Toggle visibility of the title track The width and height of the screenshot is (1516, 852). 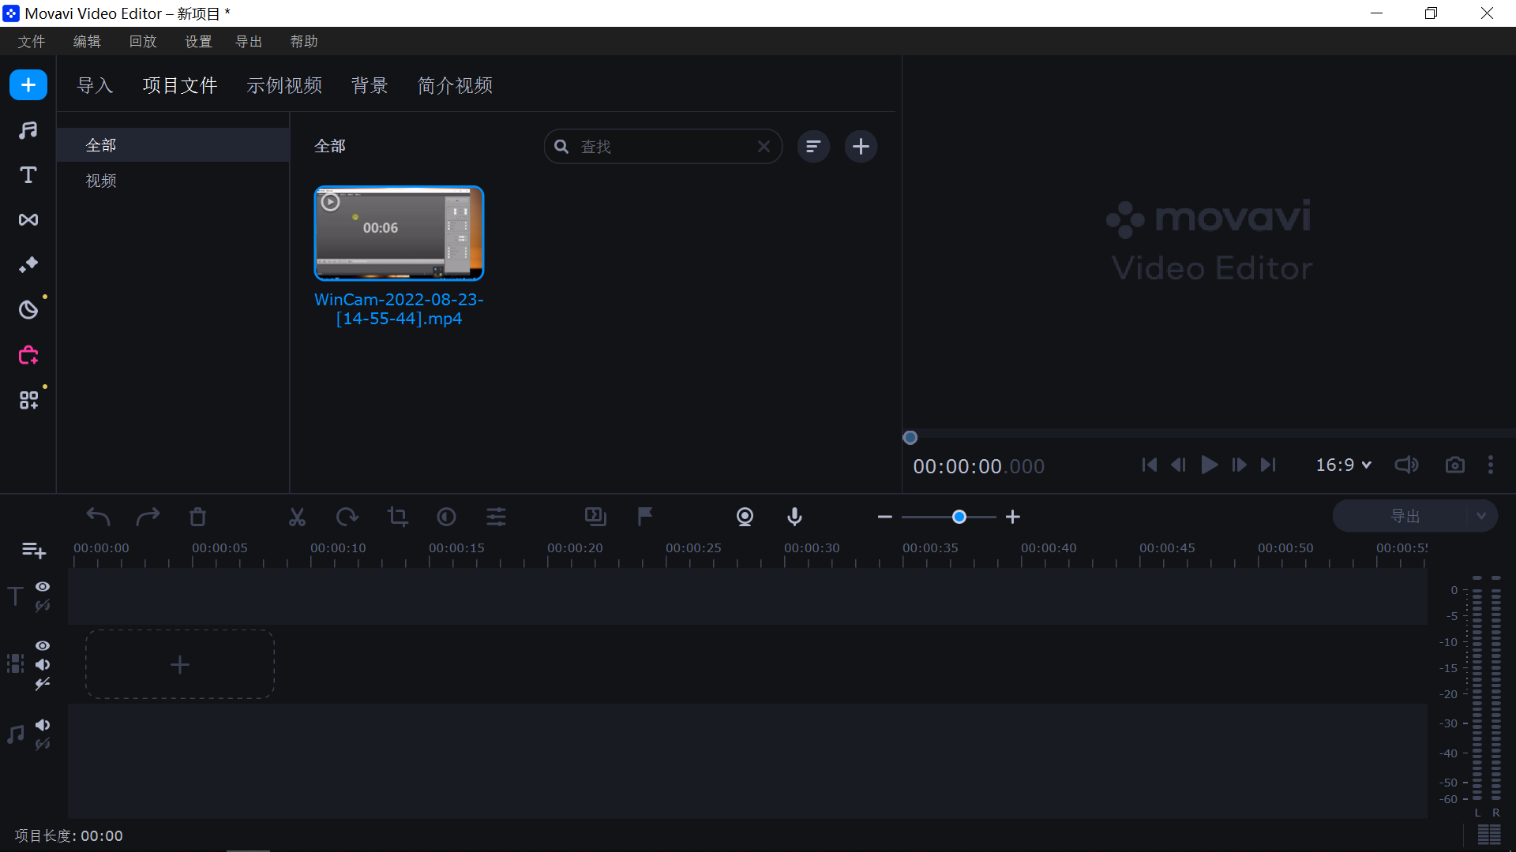[x=43, y=587]
